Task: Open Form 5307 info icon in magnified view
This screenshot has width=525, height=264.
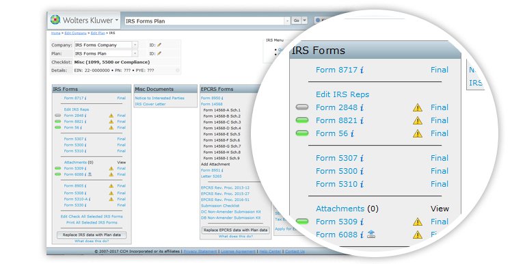Action: (362, 158)
